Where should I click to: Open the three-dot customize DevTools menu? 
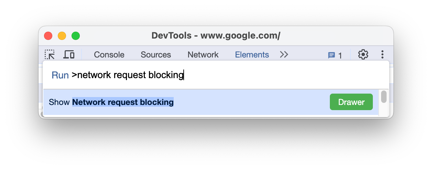point(382,54)
